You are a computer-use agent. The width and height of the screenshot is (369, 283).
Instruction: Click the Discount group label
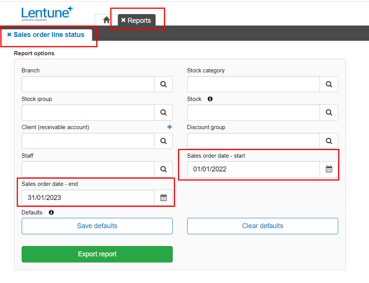[x=206, y=127]
